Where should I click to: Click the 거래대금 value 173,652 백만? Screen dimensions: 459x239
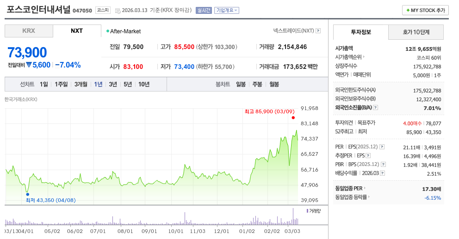pyautogui.click(x=300, y=67)
